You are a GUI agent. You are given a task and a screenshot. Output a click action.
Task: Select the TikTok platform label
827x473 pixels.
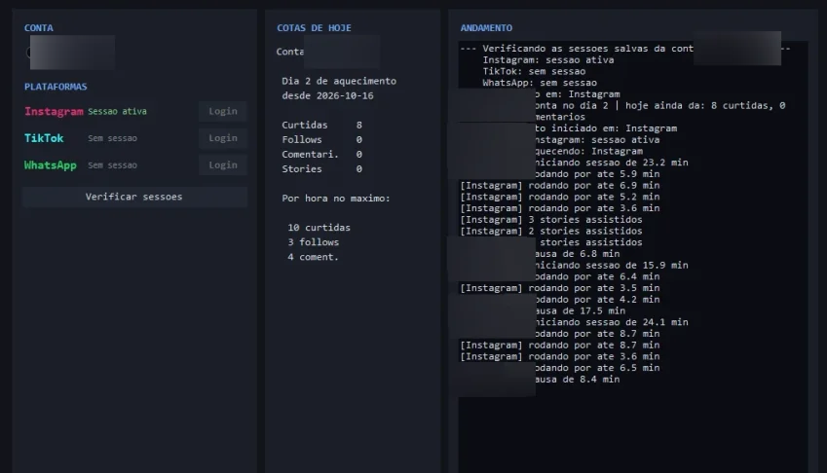[x=44, y=138]
